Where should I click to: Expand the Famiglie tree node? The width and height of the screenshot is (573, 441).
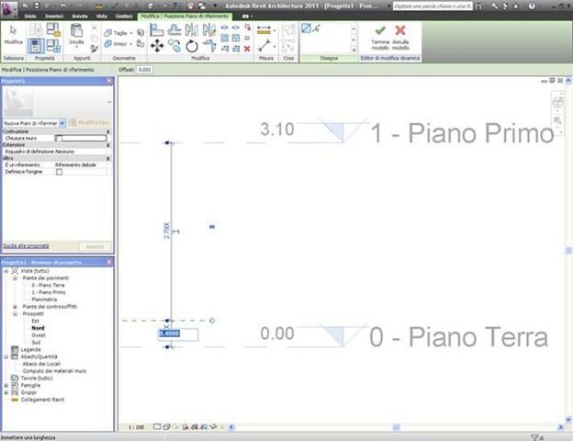6,385
